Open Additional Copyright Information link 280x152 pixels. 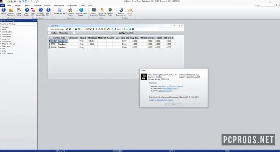click(161, 100)
